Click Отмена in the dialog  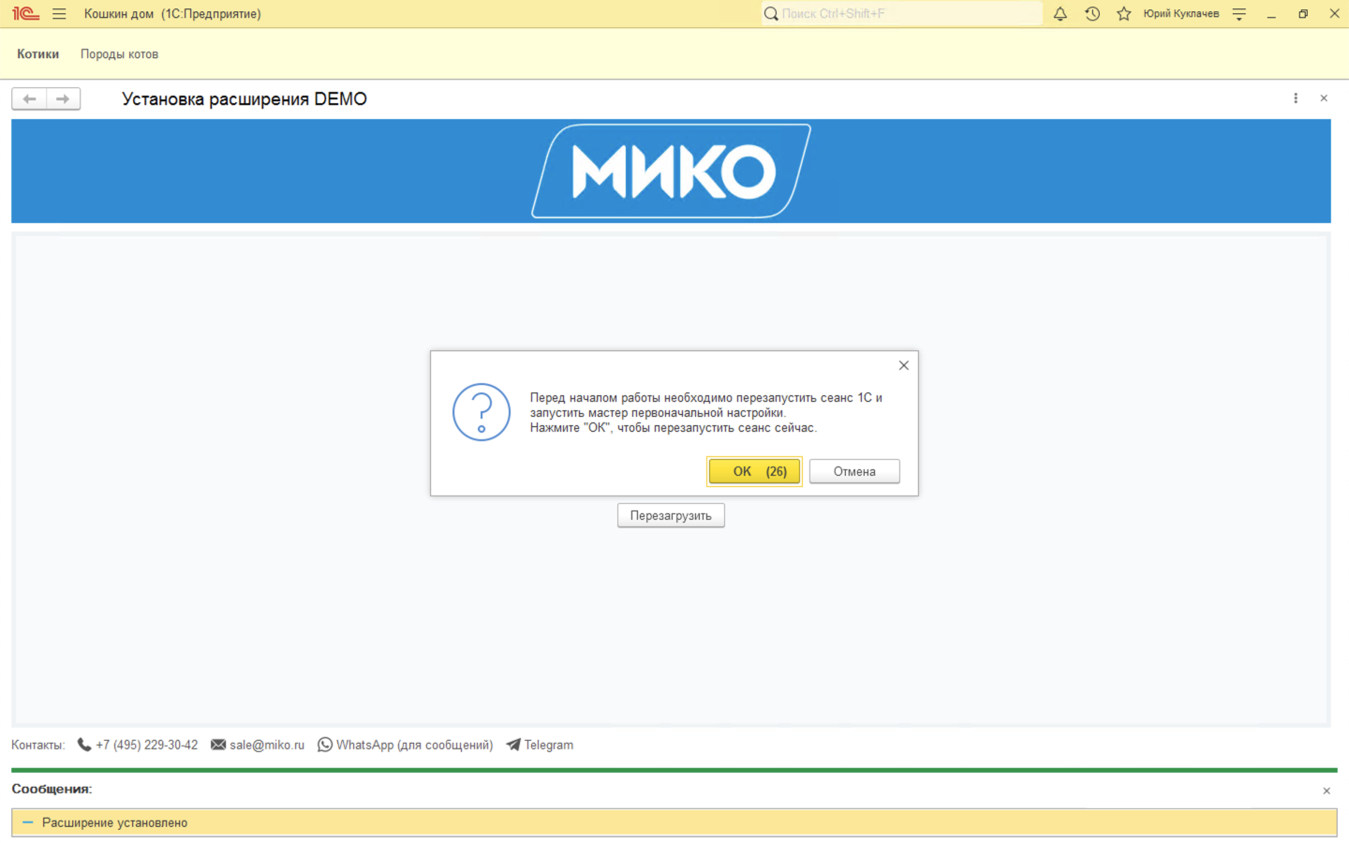854,471
